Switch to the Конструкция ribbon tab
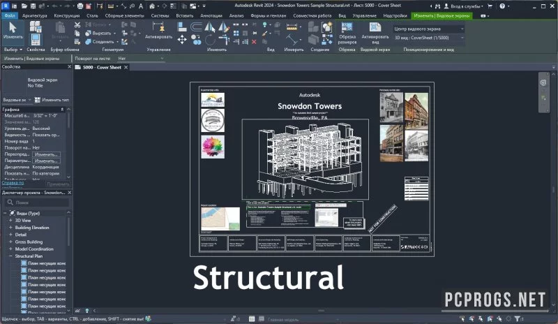558x324 pixels. click(x=66, y=15)
